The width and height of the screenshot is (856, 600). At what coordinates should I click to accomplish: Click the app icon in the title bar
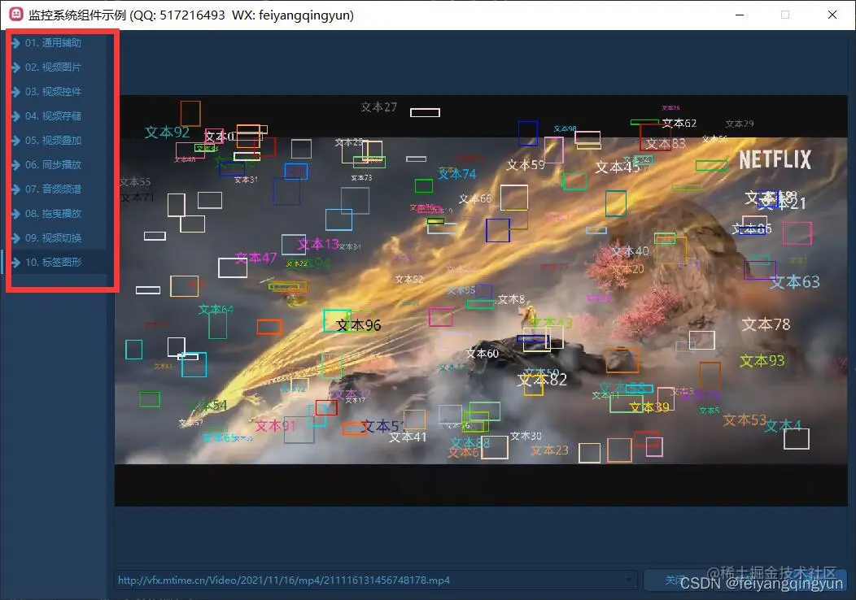(15, 14)
